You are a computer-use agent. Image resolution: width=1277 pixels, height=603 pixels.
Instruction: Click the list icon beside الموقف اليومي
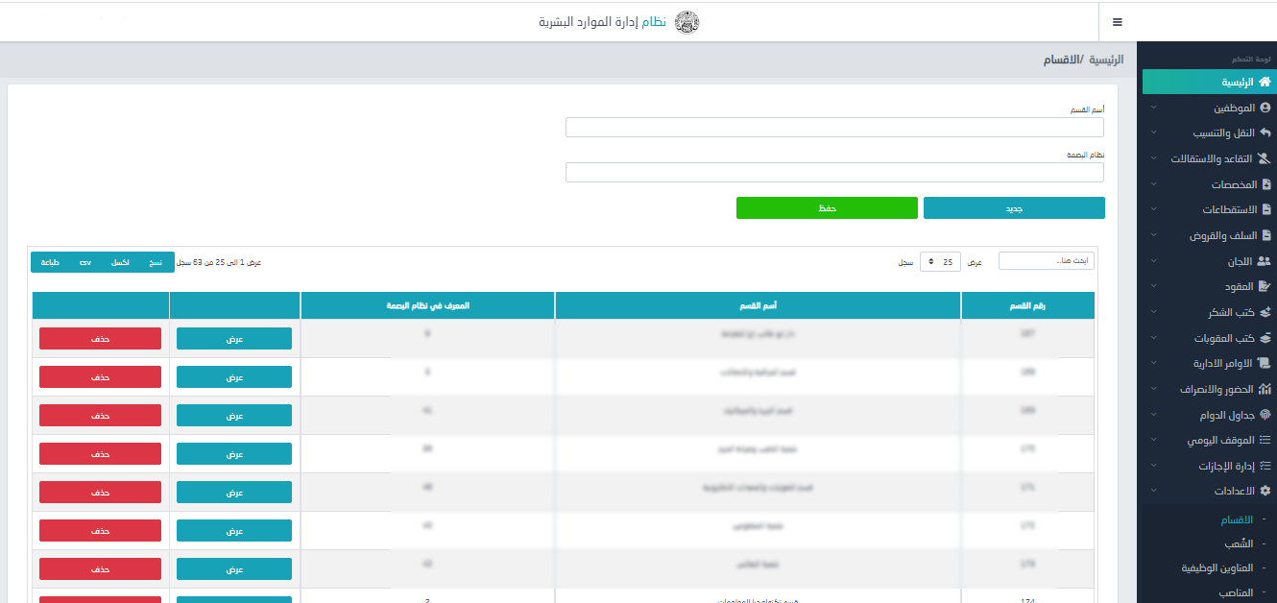point(1265,441)
